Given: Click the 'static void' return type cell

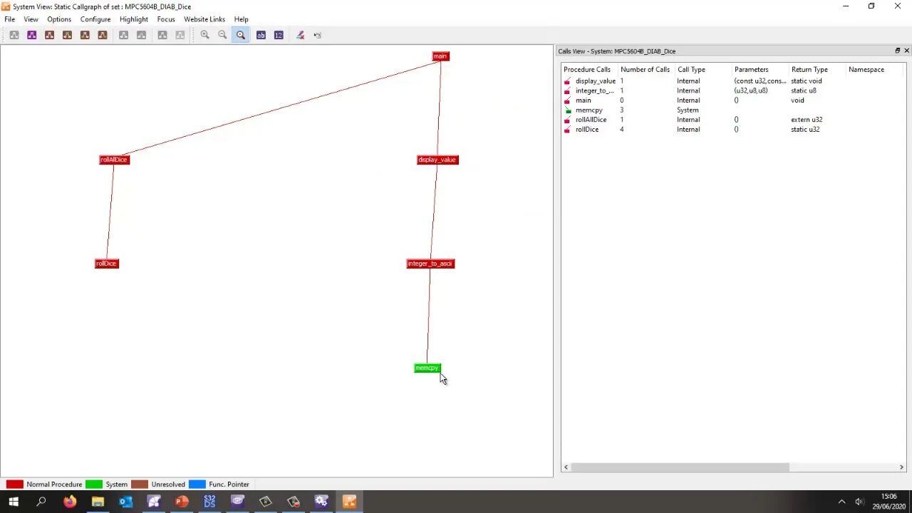Looking at the screenshot, I should point(806,81).
